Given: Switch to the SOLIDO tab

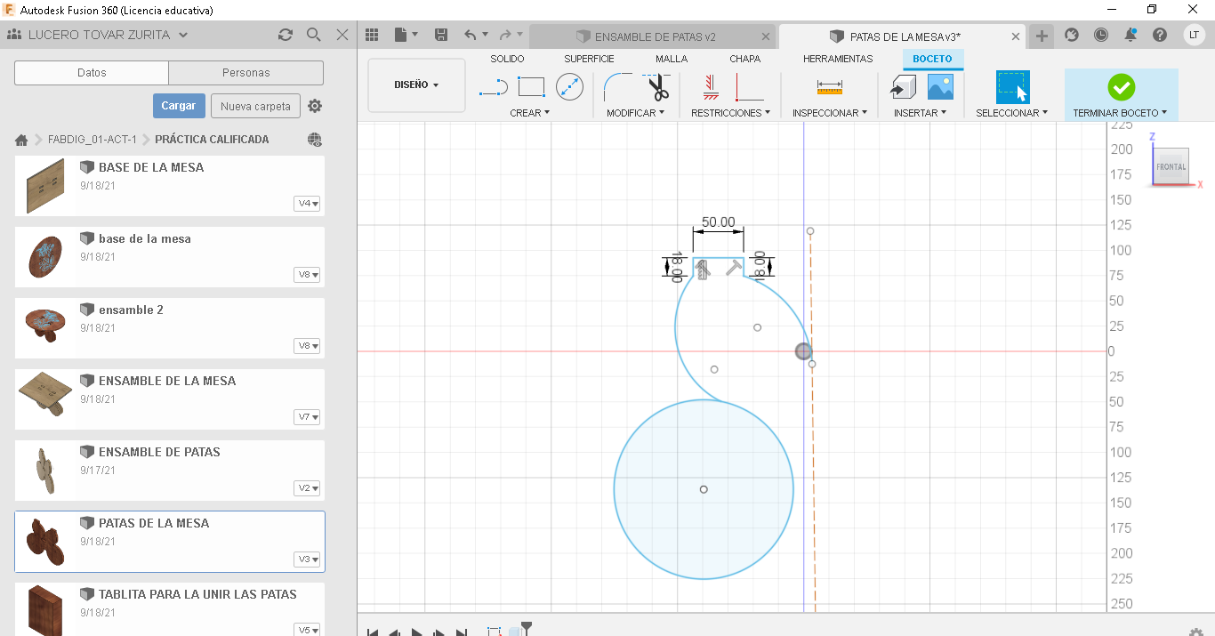Looking at the screenshot, I should point(507,59).
